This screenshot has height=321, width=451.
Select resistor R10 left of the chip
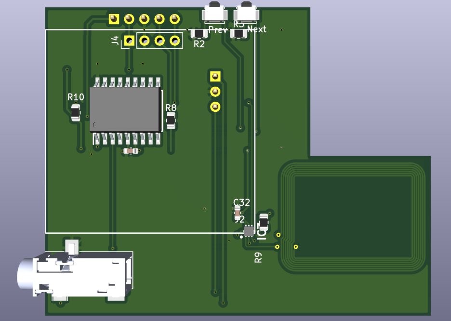coord(76,112)
